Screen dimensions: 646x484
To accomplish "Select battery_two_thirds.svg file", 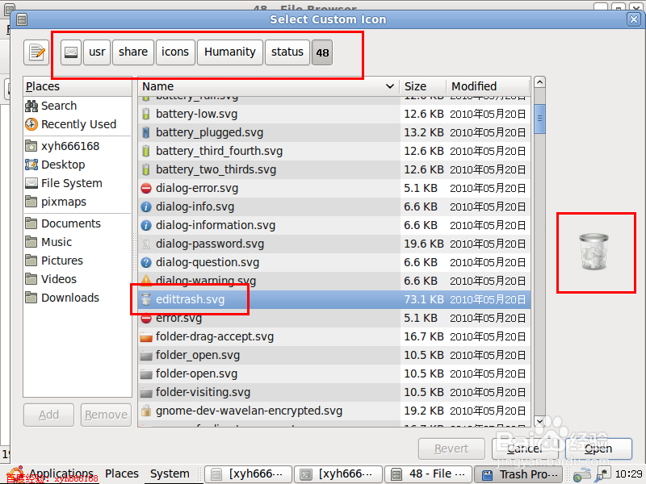I will coord(334,169).
